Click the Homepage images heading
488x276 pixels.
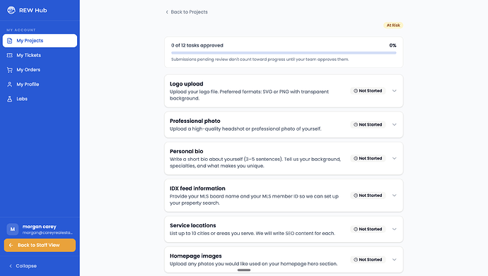196,256
